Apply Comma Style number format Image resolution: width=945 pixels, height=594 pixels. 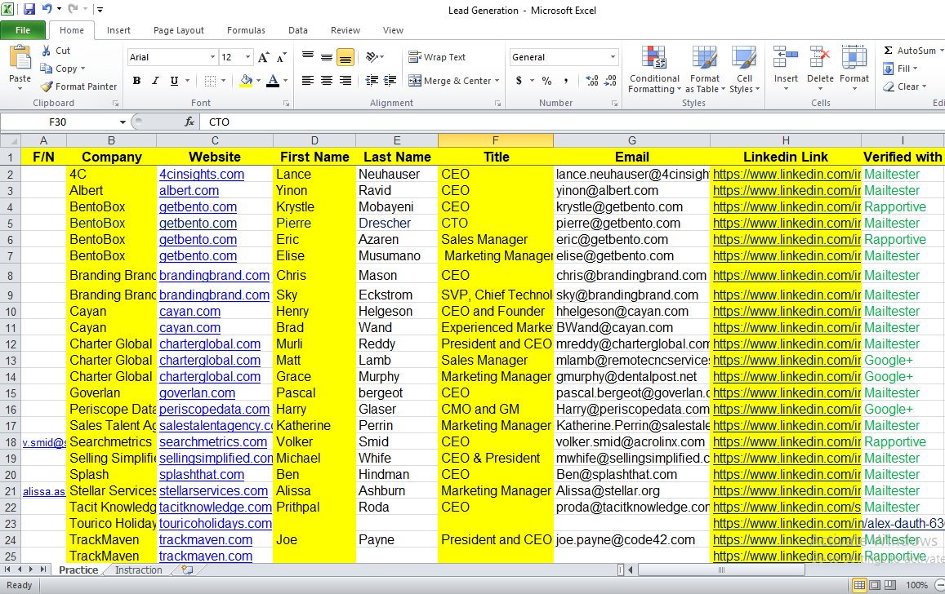(565, 81)
